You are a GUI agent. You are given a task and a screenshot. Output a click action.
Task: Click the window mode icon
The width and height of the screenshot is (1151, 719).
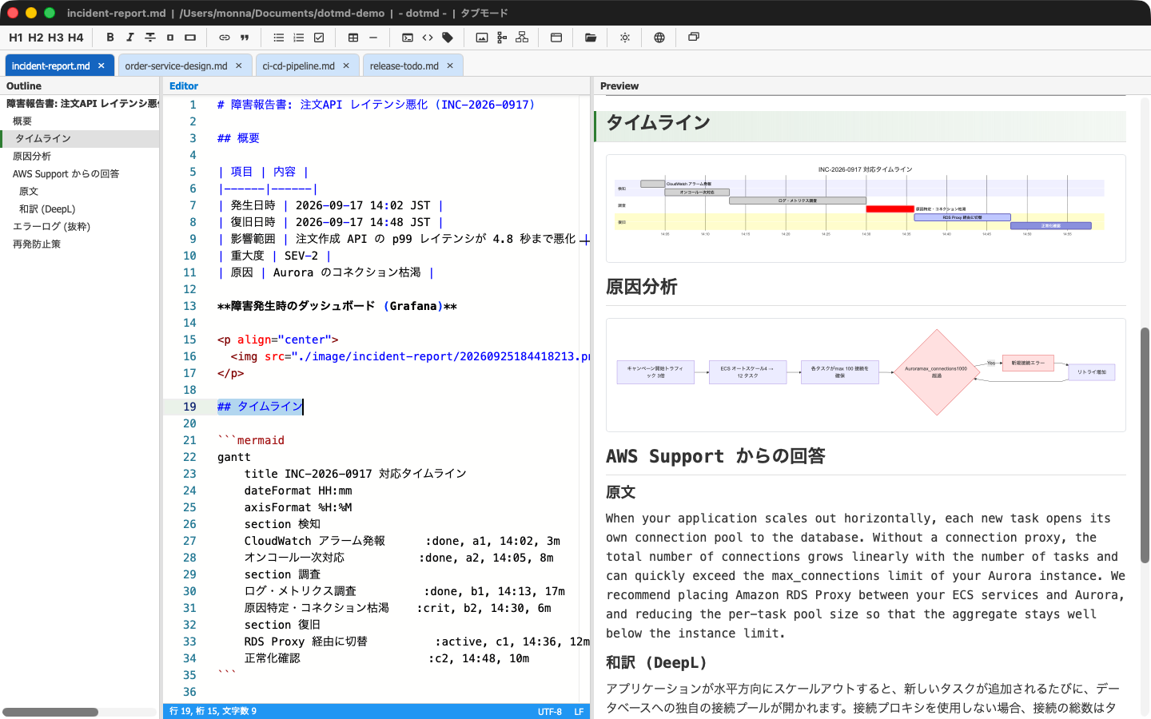coord(694,38)
